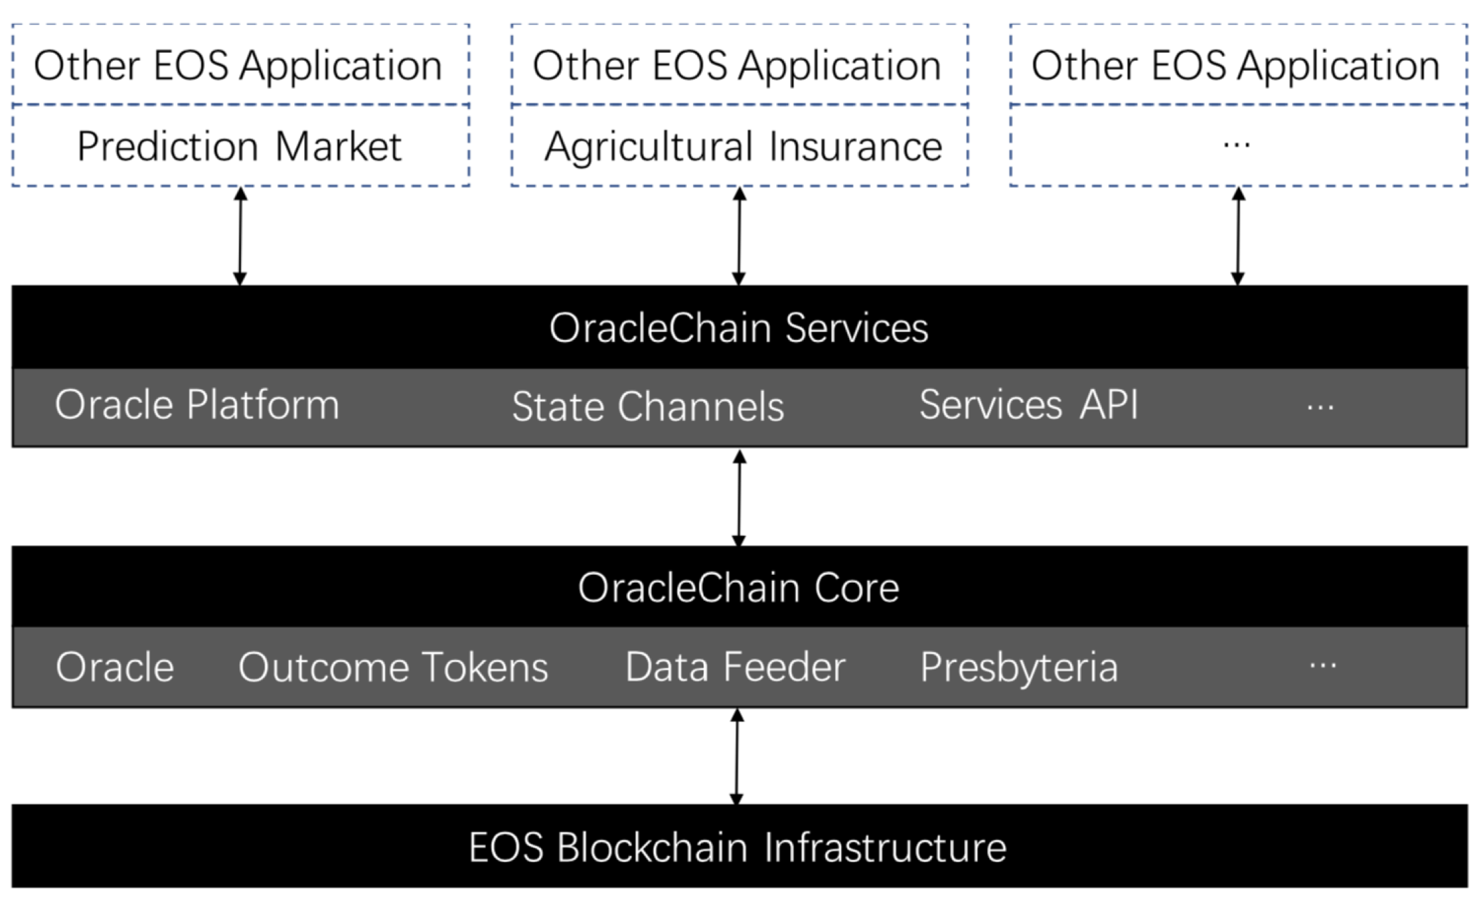1483x901 pixels.
Task: Click the arrow below Agricultural Insurance
Action: (x=739, y=236)
